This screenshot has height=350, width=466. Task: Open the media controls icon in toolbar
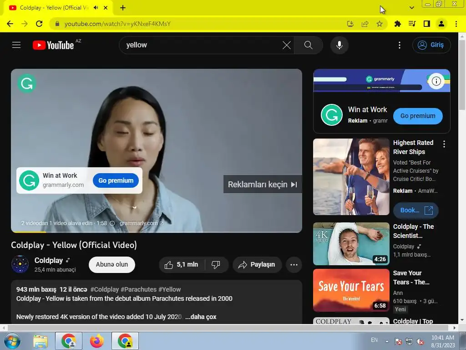click(412, 24)
